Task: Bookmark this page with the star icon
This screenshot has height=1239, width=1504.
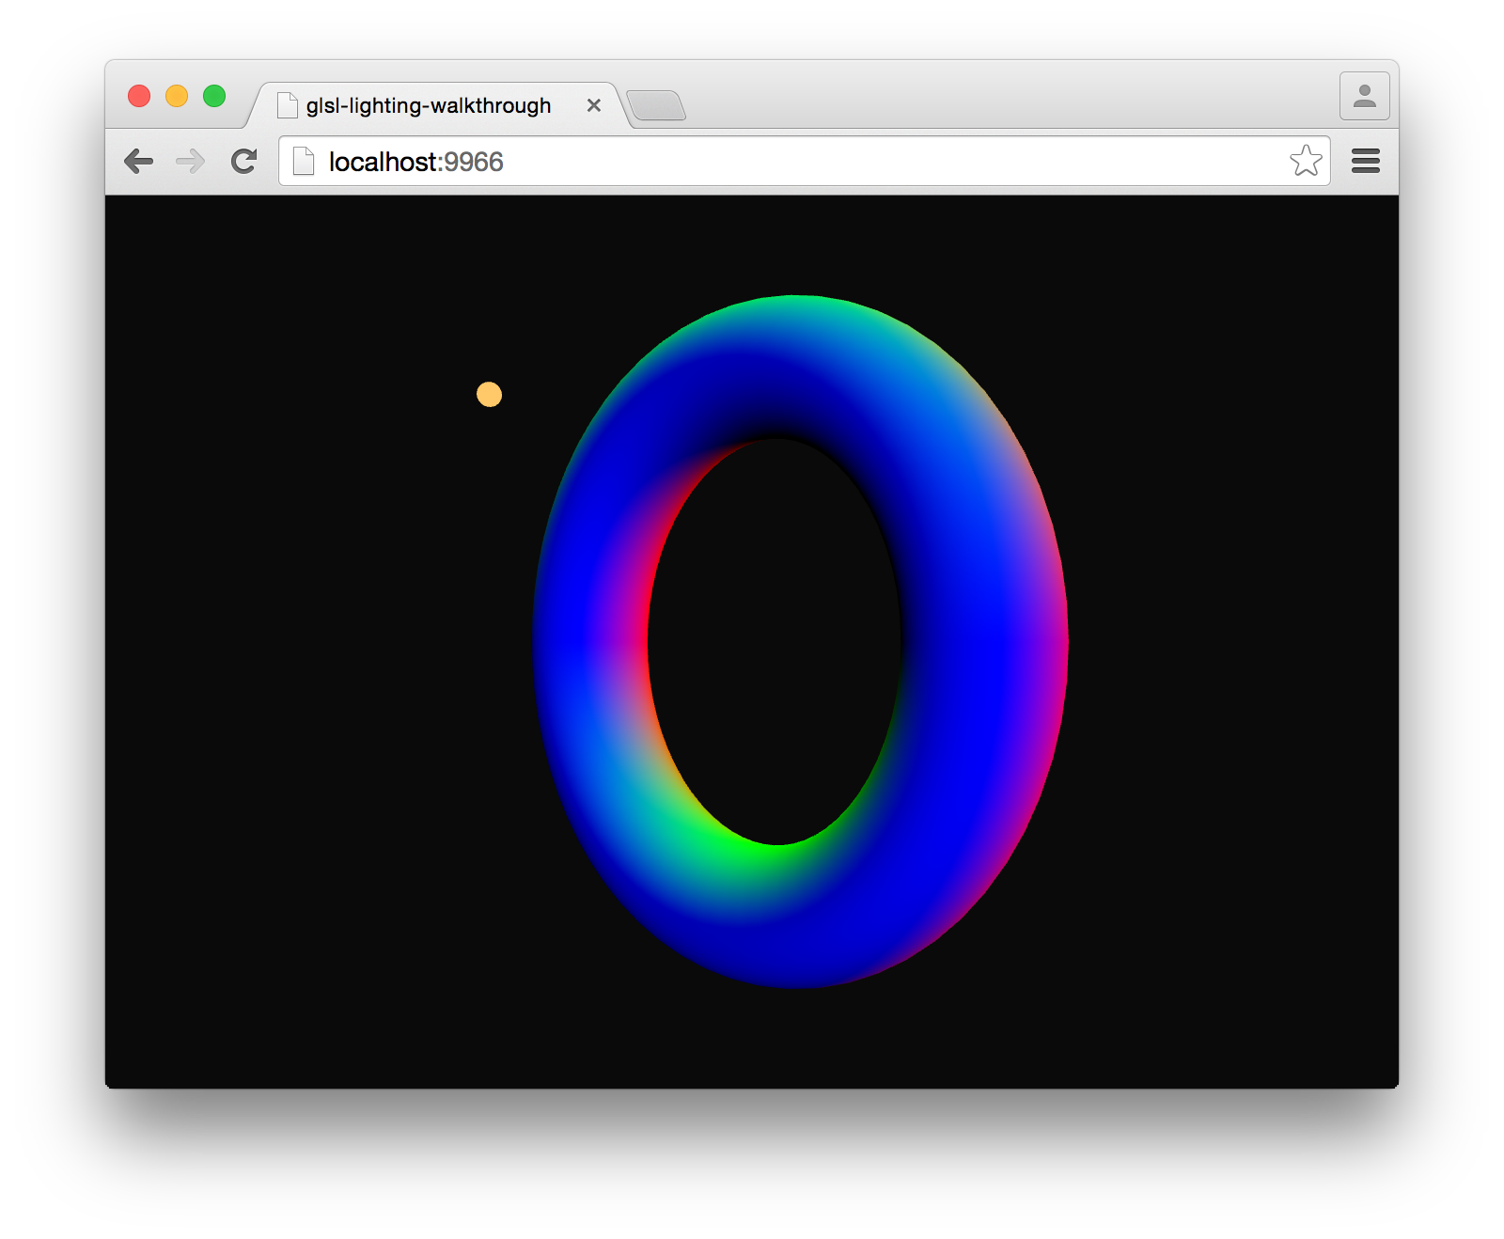Action: (x=1306, y=161)
